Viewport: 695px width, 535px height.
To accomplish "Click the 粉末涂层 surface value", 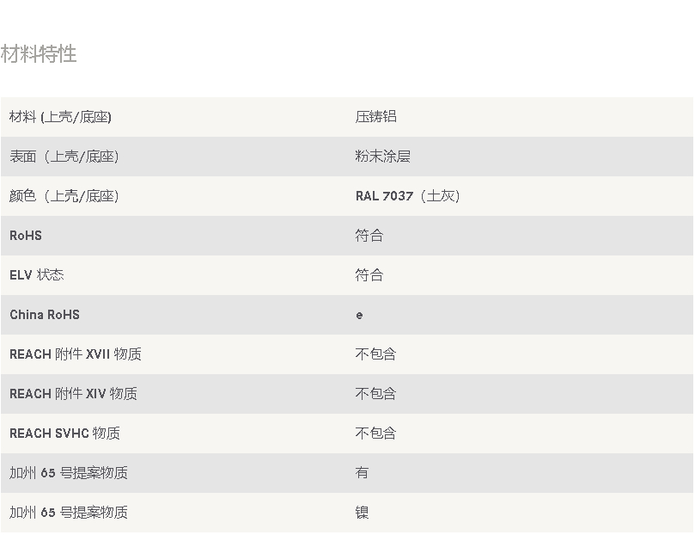I will pos(382,157).
